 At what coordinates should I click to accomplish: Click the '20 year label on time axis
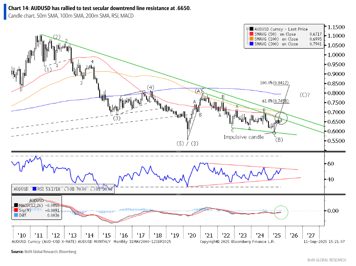click(193, 235)
